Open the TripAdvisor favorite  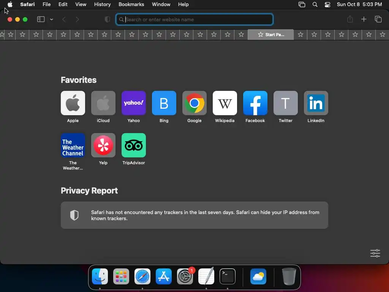(x=133, y=145)
